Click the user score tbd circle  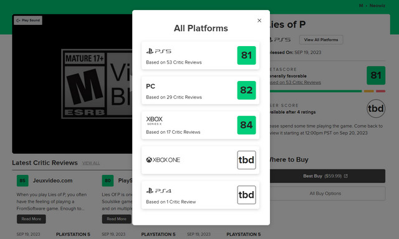[376, 109]
